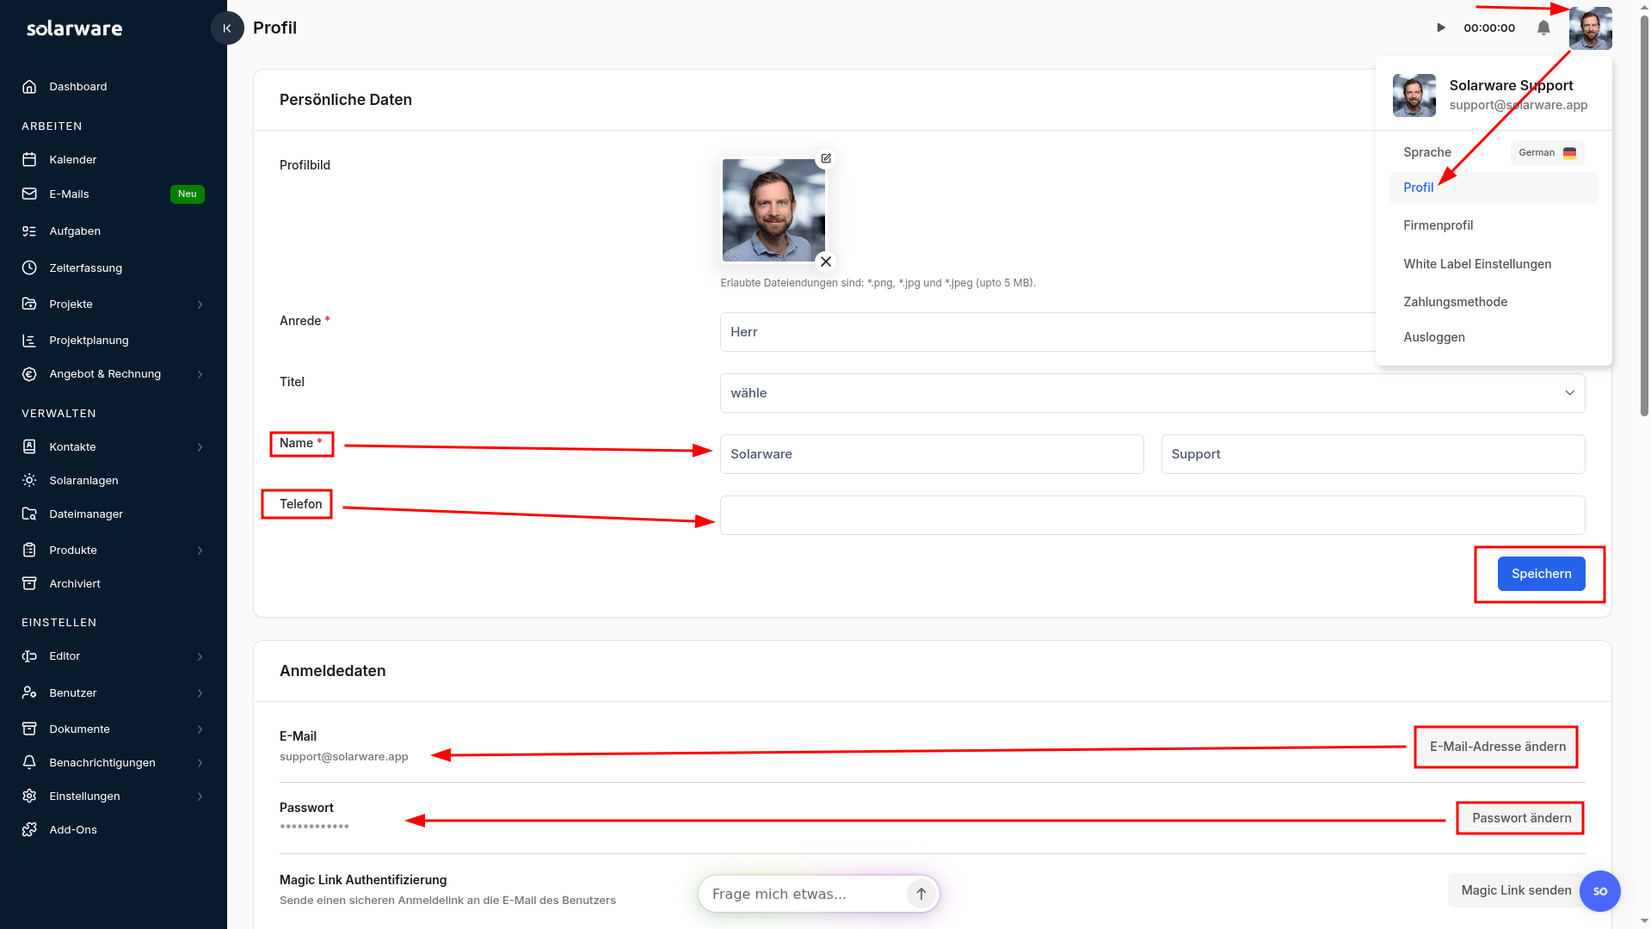Screen dimensions: 1651x929
Task: Click the Editor icon in sidebar
Action: [29, 656]
